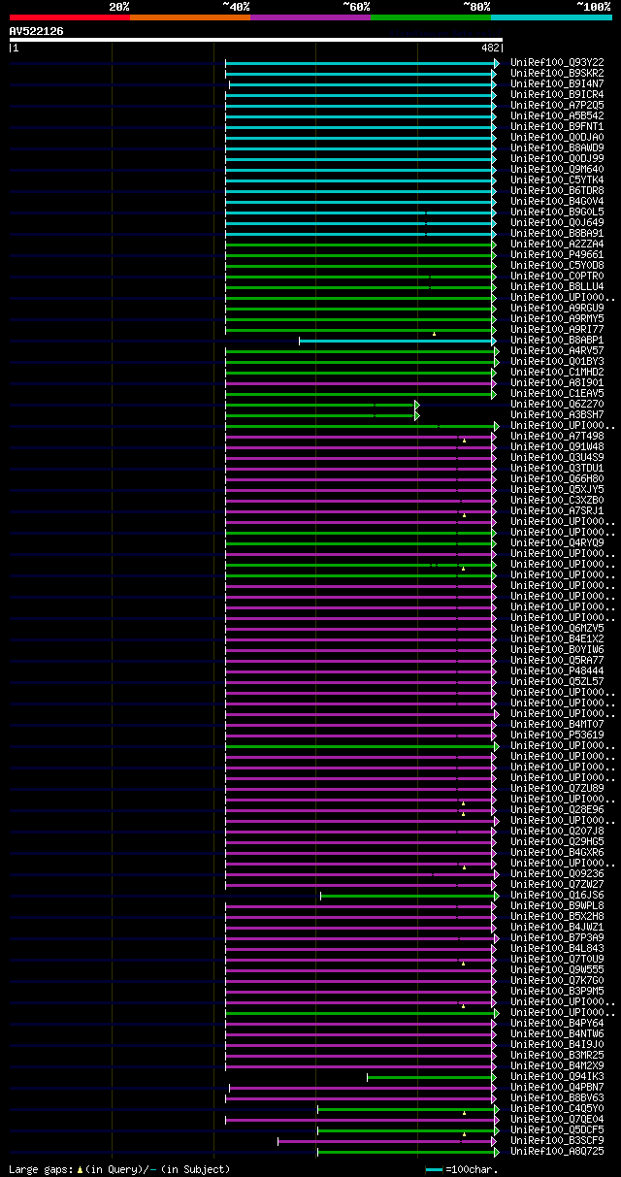Click the green bar of Q16JS6
The width and height of the screenshot is (621, 1177).
pyautogui.click(x=409, y=896)
